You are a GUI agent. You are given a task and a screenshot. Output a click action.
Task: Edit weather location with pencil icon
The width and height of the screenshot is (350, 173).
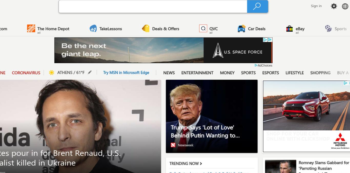pyautogui.click(x=89, y=73)
